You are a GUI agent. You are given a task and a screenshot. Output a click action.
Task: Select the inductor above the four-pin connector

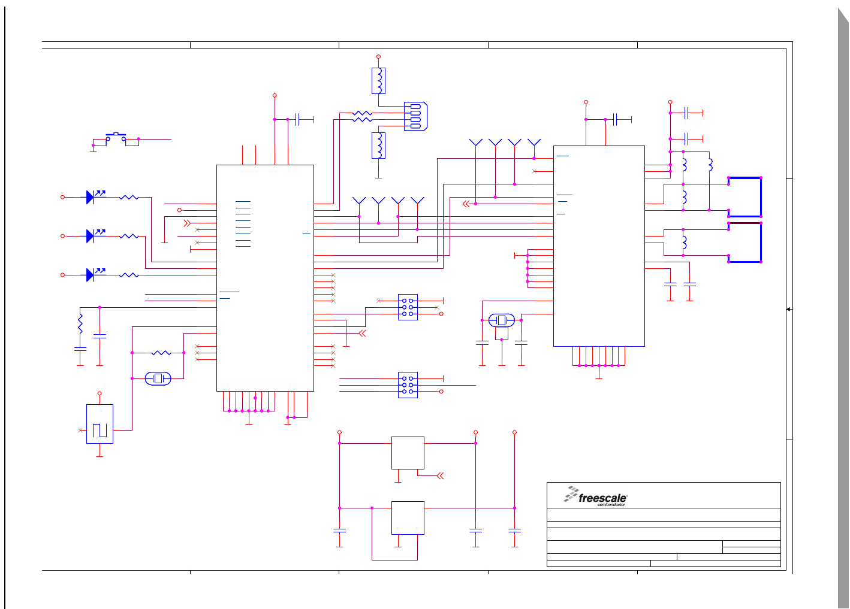[378, 81]
